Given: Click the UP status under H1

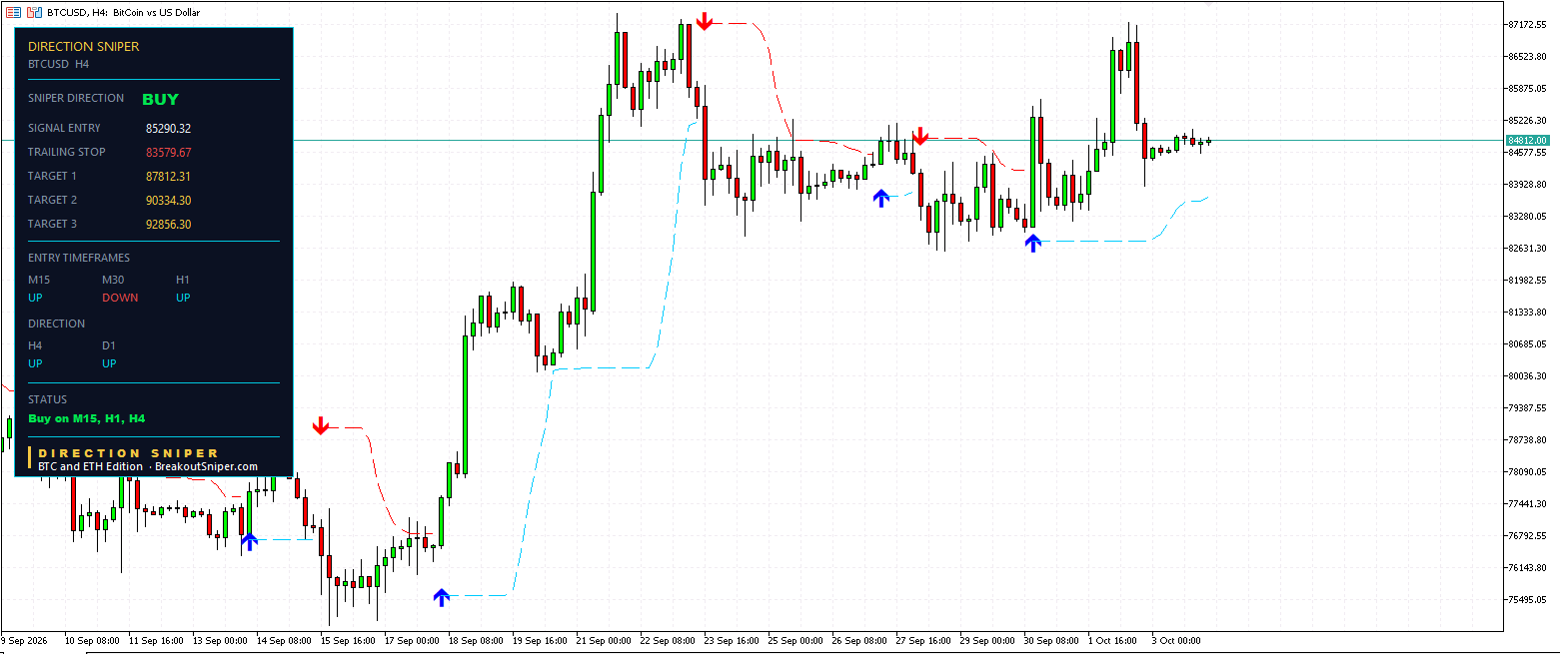Looking at the screenshot, I should 183,298.
